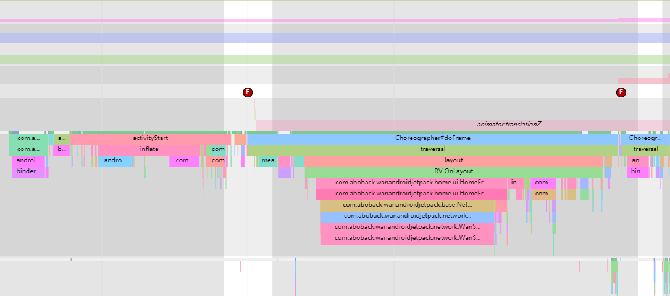This screenshot has width=670, height=296.
Task: Select the tan com.aboback...base.Net slice
Action: tap(408, 205)
